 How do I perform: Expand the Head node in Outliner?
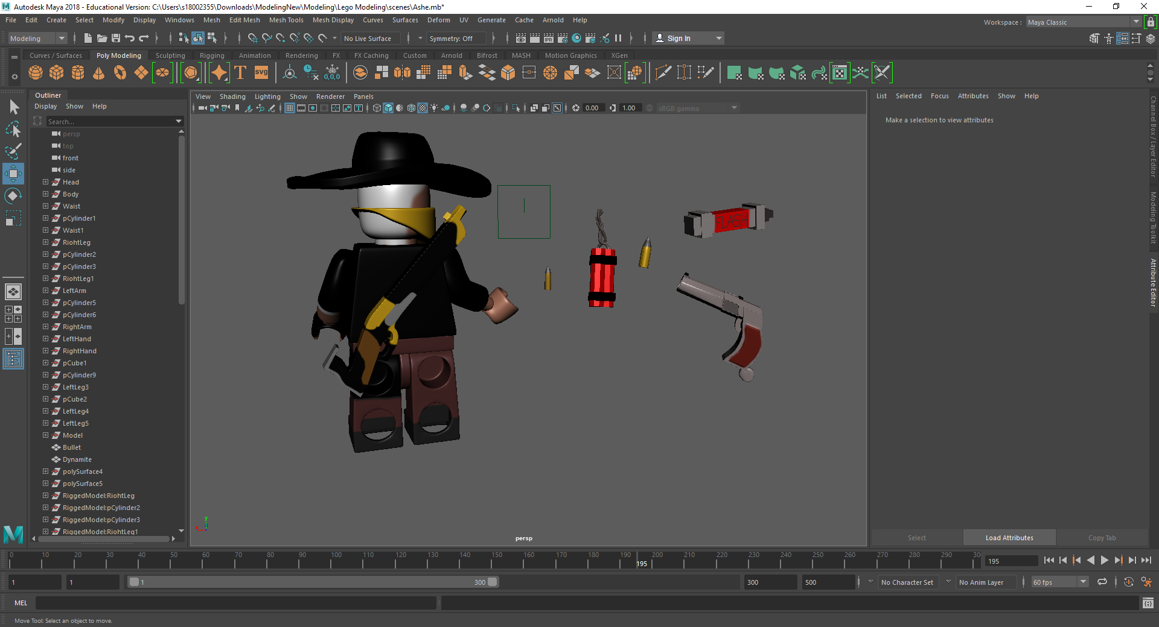pyautogui.click(x=45, y=182)
